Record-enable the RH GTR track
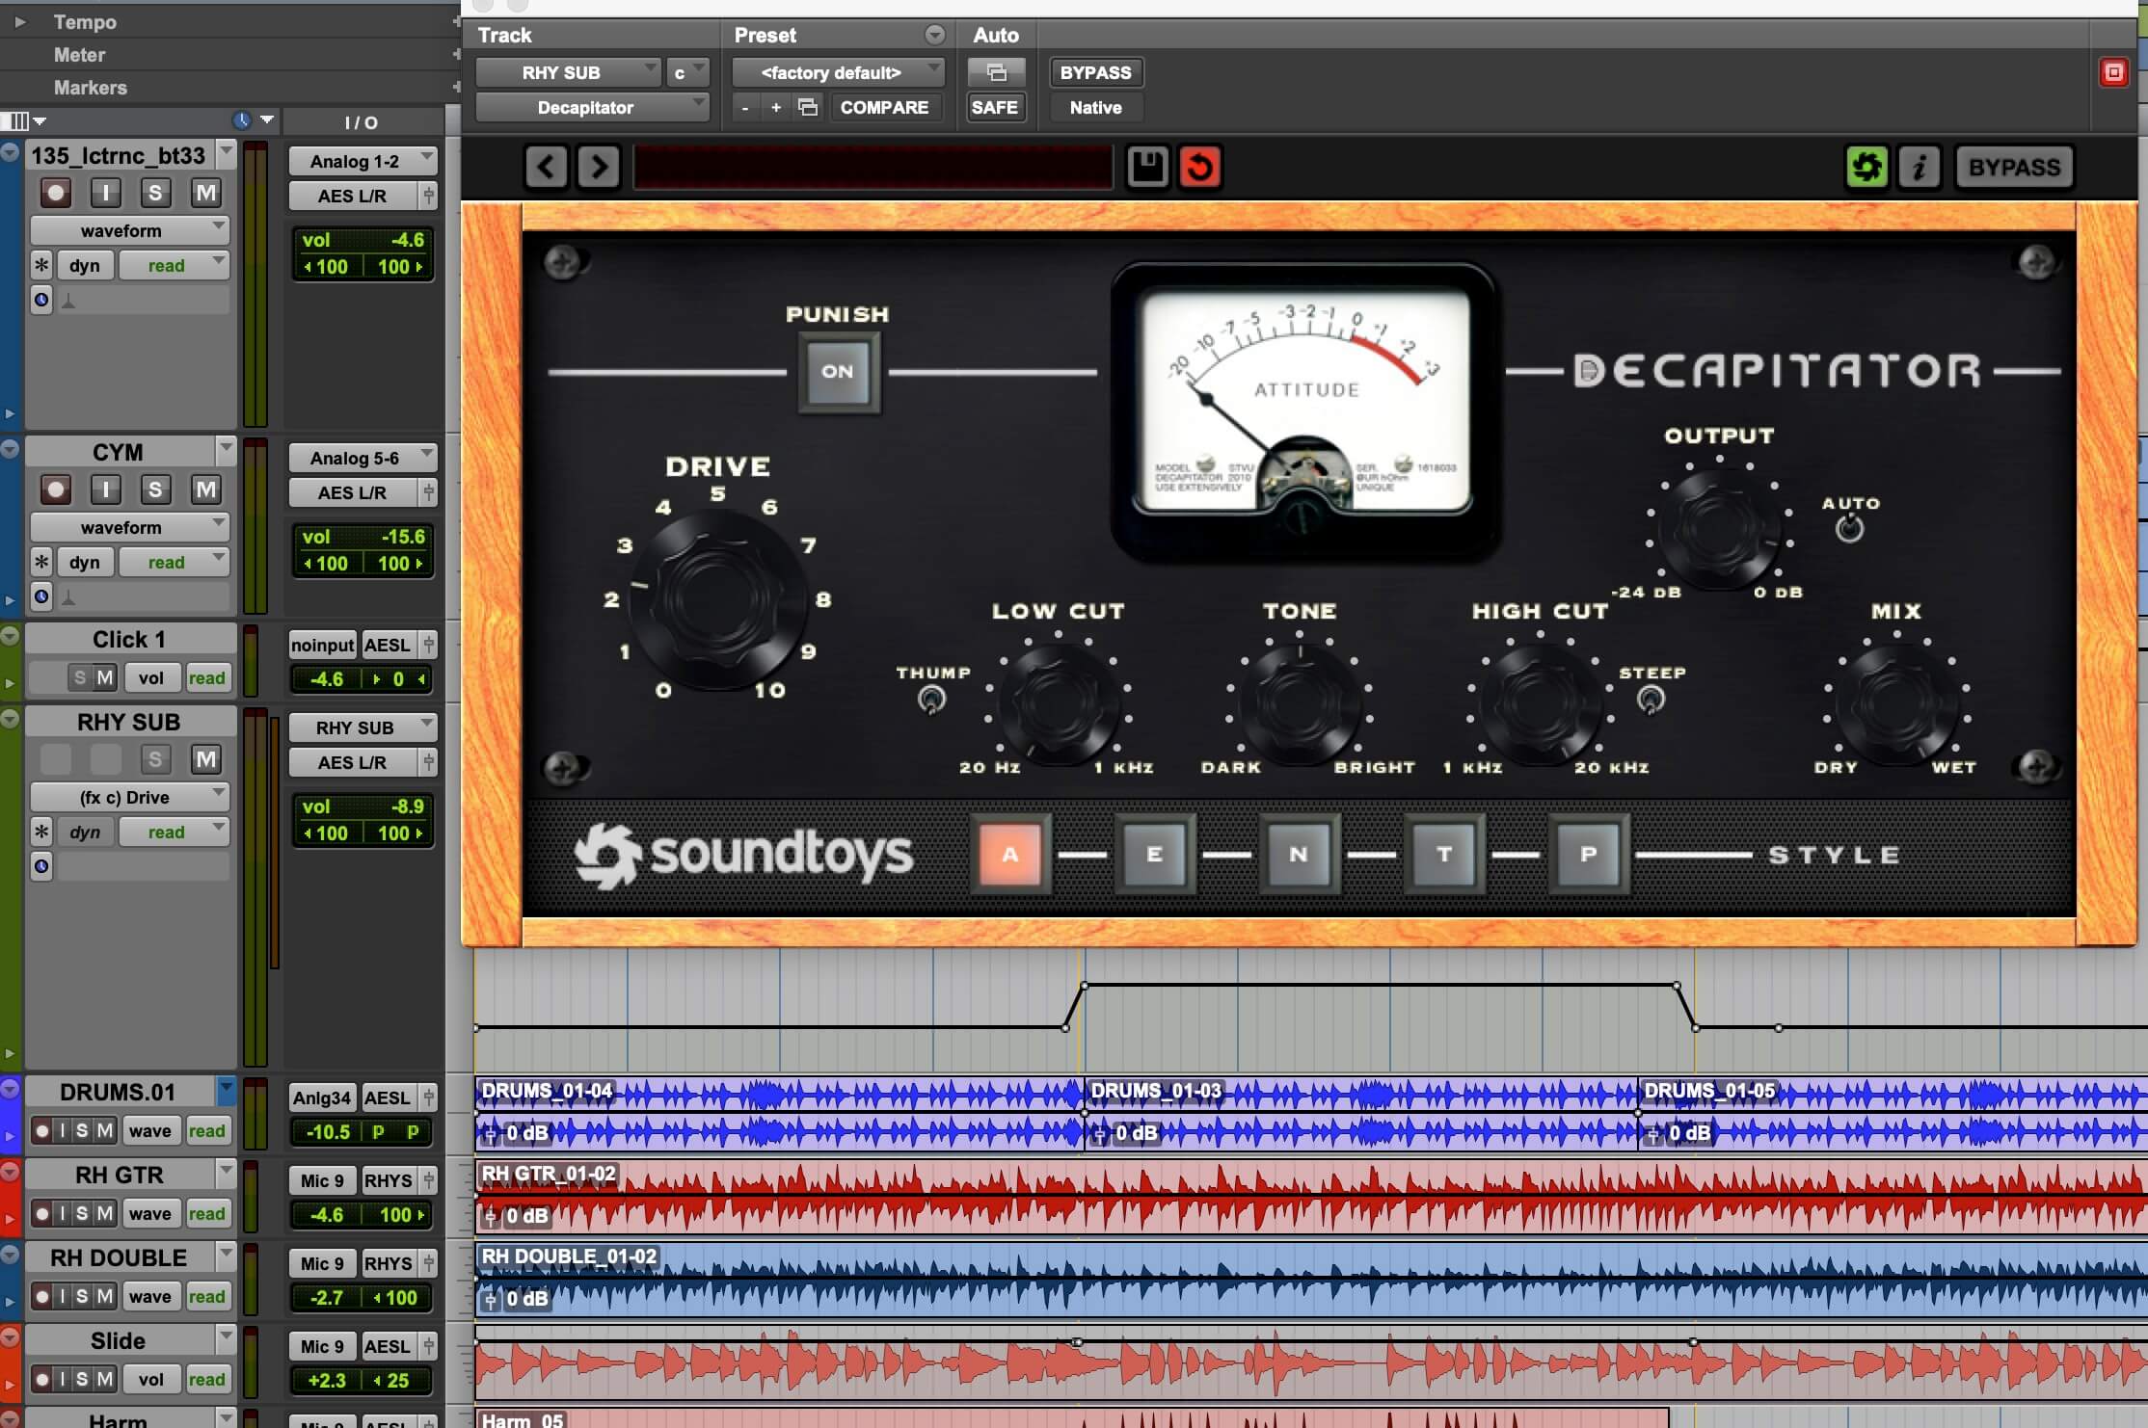Screen dimensions: 2148x1428 pyautogui.click(x=41, y=1214)
